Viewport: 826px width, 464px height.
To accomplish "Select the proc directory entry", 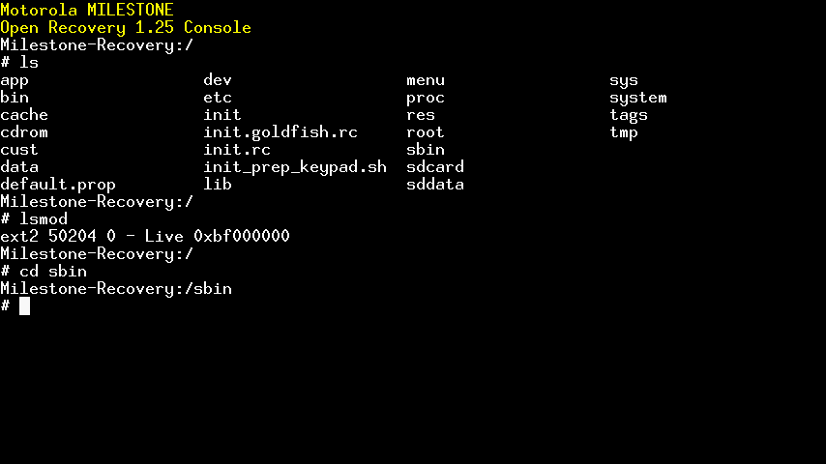I will click(x=426, y=98).
